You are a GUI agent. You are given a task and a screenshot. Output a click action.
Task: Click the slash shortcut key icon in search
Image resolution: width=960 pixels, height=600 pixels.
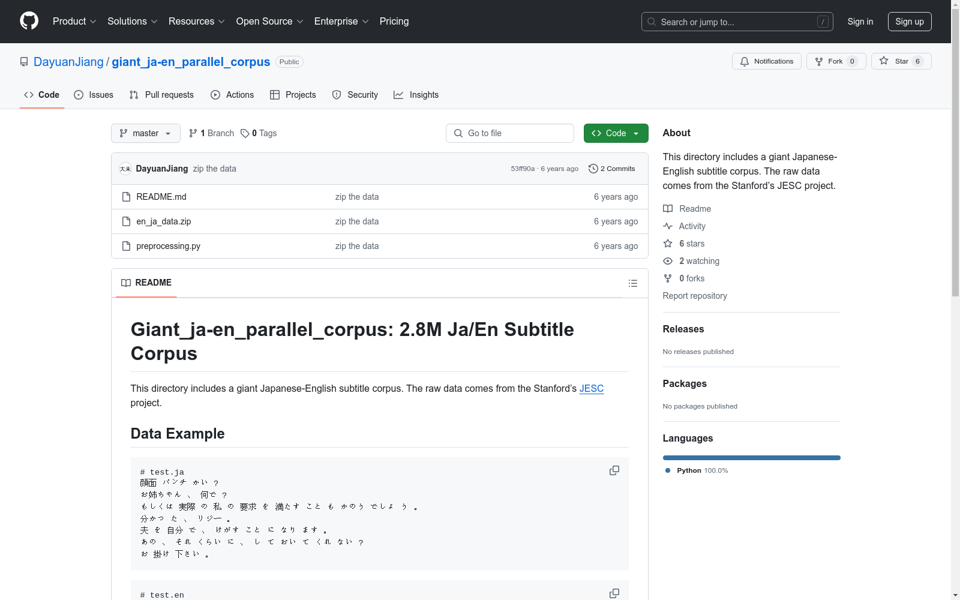click(x=823, y=22)
